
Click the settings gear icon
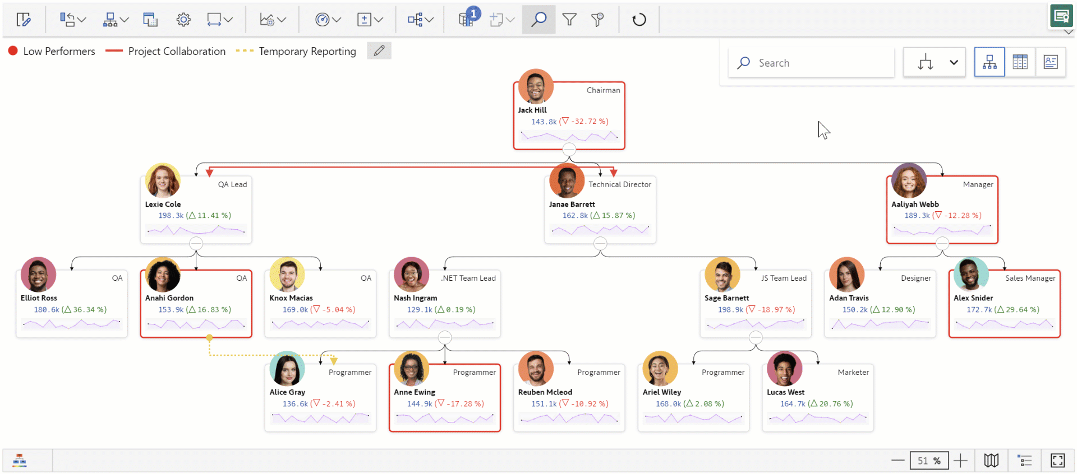click(x=183, y=20)
